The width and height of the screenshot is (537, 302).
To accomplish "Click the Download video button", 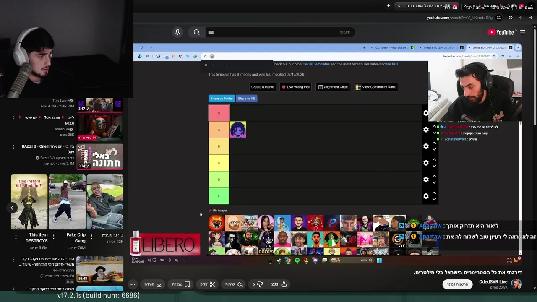I will [153, 284].
